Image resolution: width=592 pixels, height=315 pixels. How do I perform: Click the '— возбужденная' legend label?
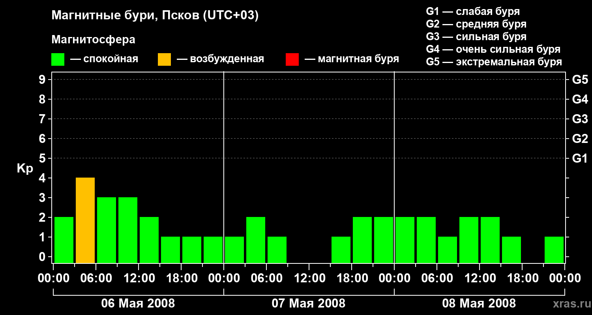(220, 59)
